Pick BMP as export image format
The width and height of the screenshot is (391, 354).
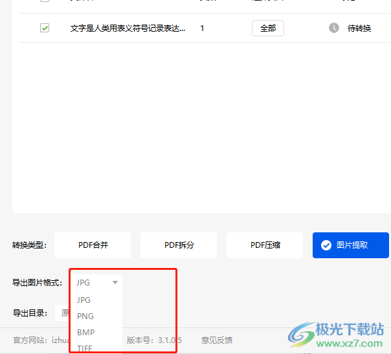pos(85,332)
